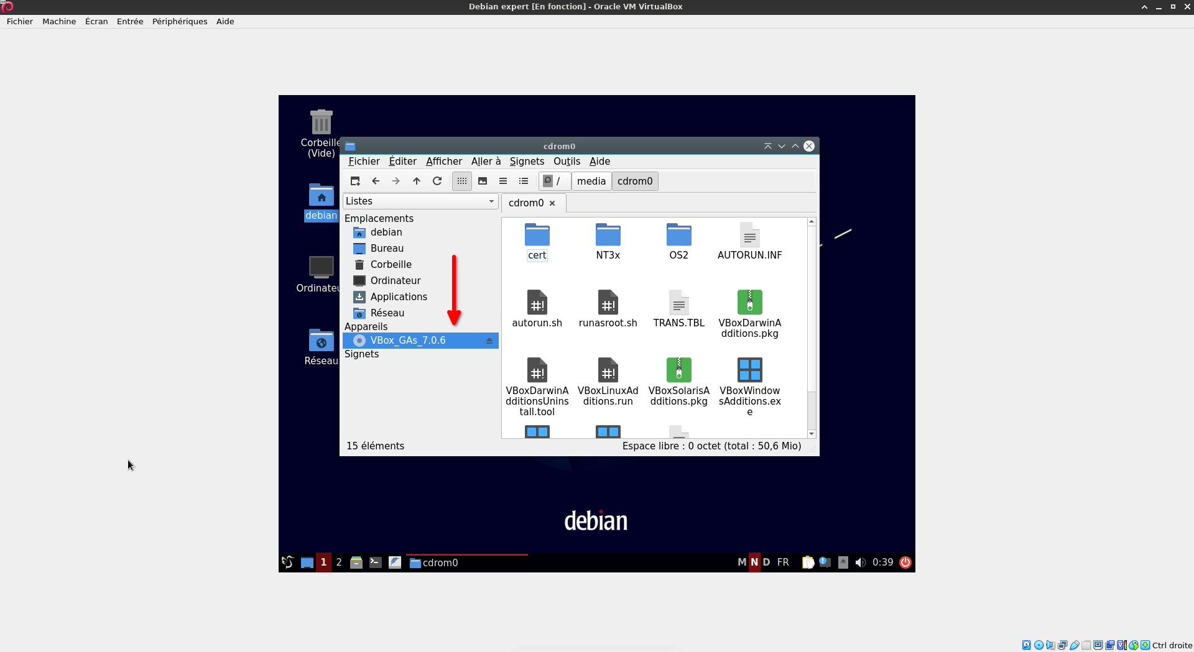The image size is (1194, 652).
Task: Open a new tab with the toolbar icon
Action: (355, 181)
